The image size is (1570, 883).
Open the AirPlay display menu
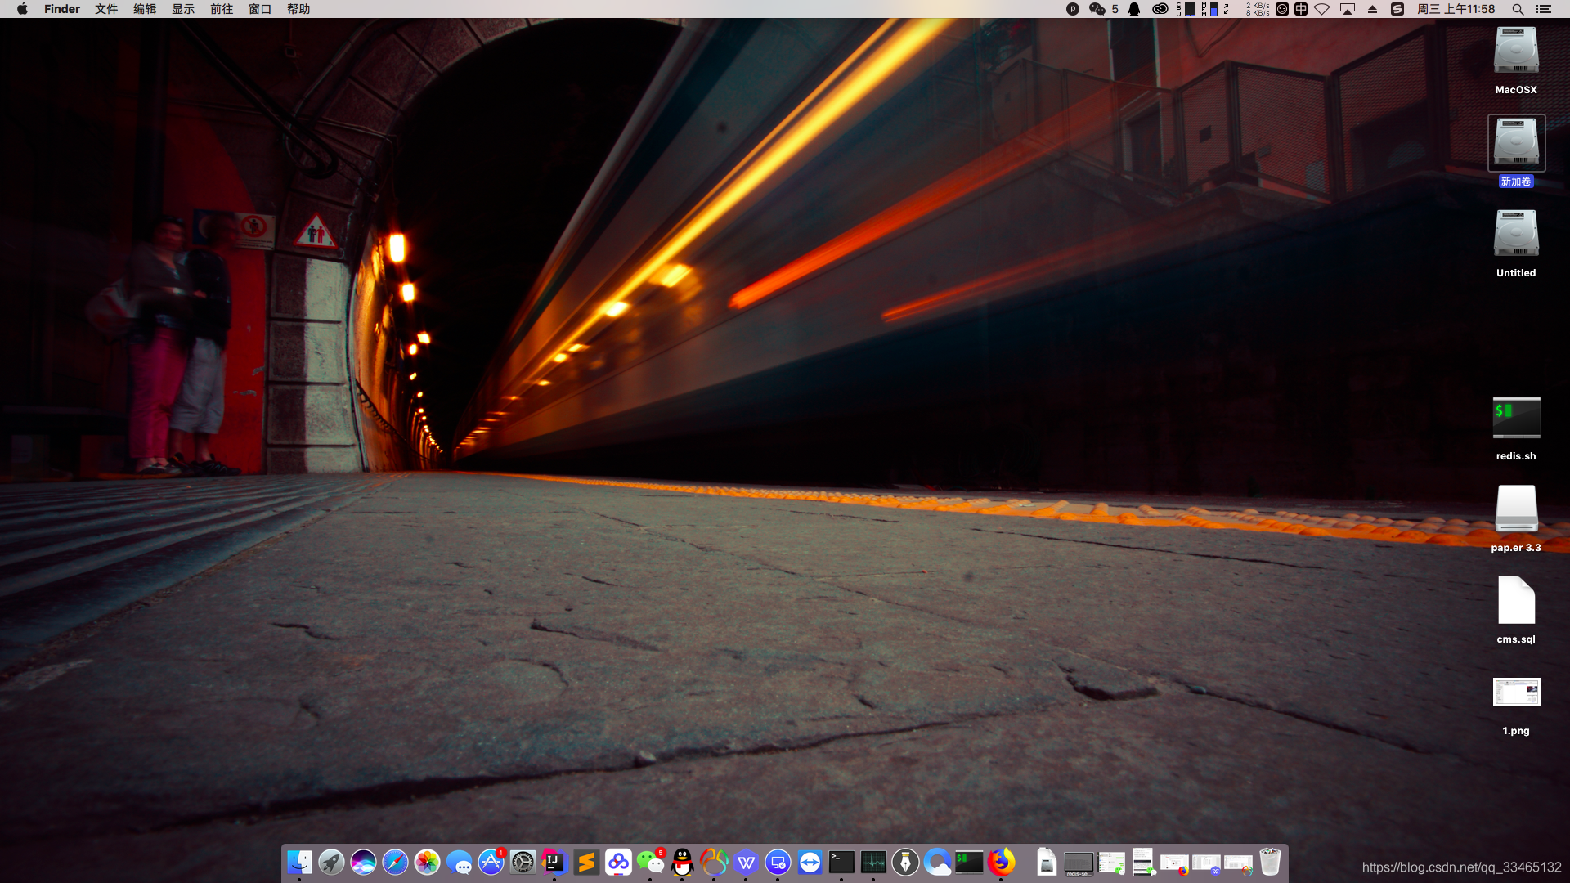tap(1348, 9)
